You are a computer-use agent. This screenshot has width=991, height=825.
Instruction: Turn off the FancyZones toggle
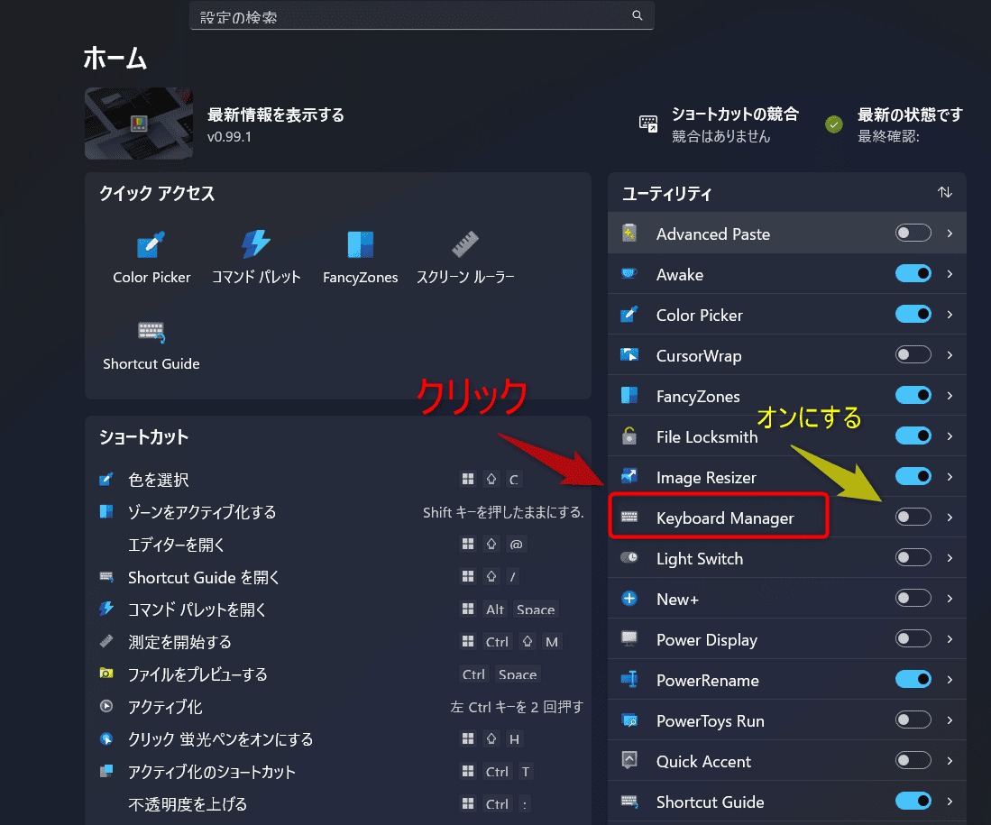click(x=913, y=395)
